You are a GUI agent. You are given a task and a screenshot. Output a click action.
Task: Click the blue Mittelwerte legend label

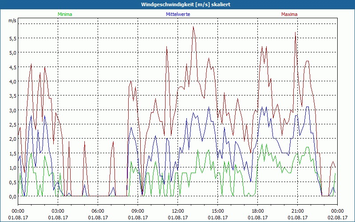click(x=178, y=14)
